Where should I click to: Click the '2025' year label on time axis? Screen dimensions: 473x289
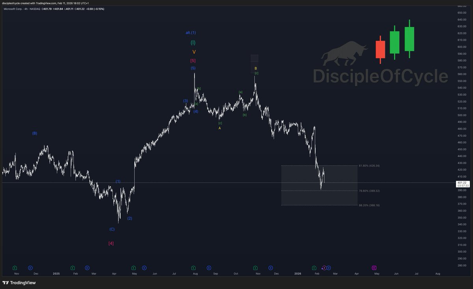pos(56,273)
